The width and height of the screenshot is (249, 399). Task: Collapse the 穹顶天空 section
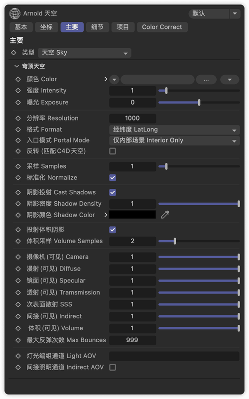point(17,66)
